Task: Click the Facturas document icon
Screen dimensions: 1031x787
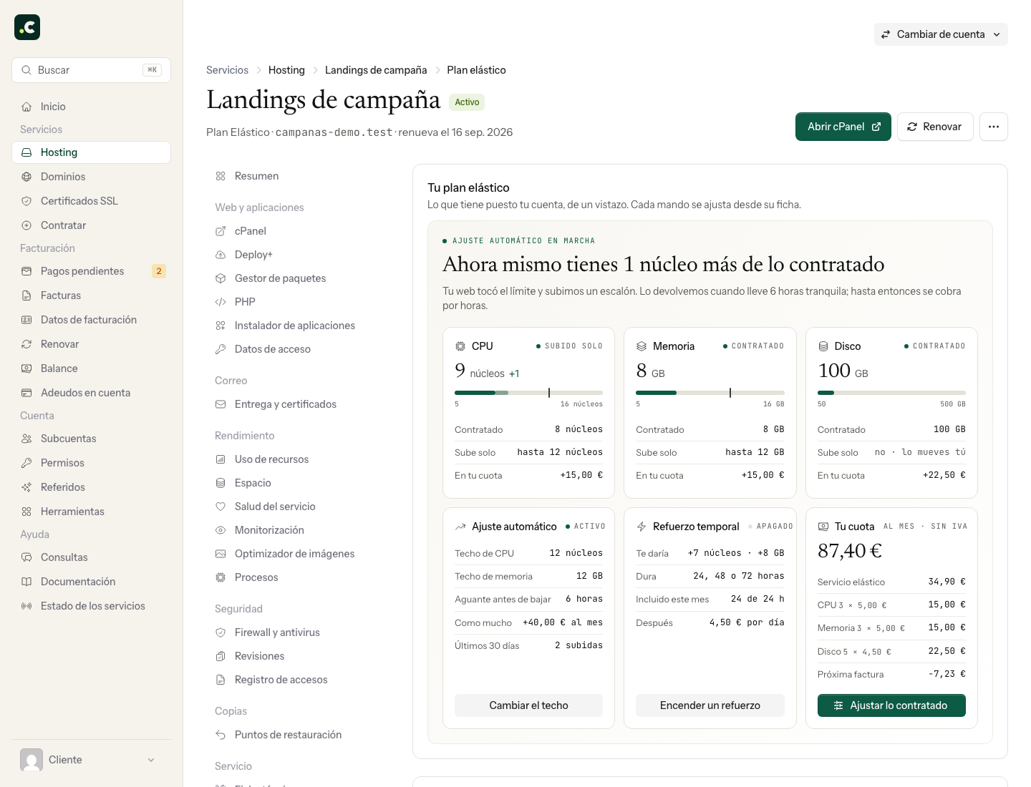Action: click(26, 295)
